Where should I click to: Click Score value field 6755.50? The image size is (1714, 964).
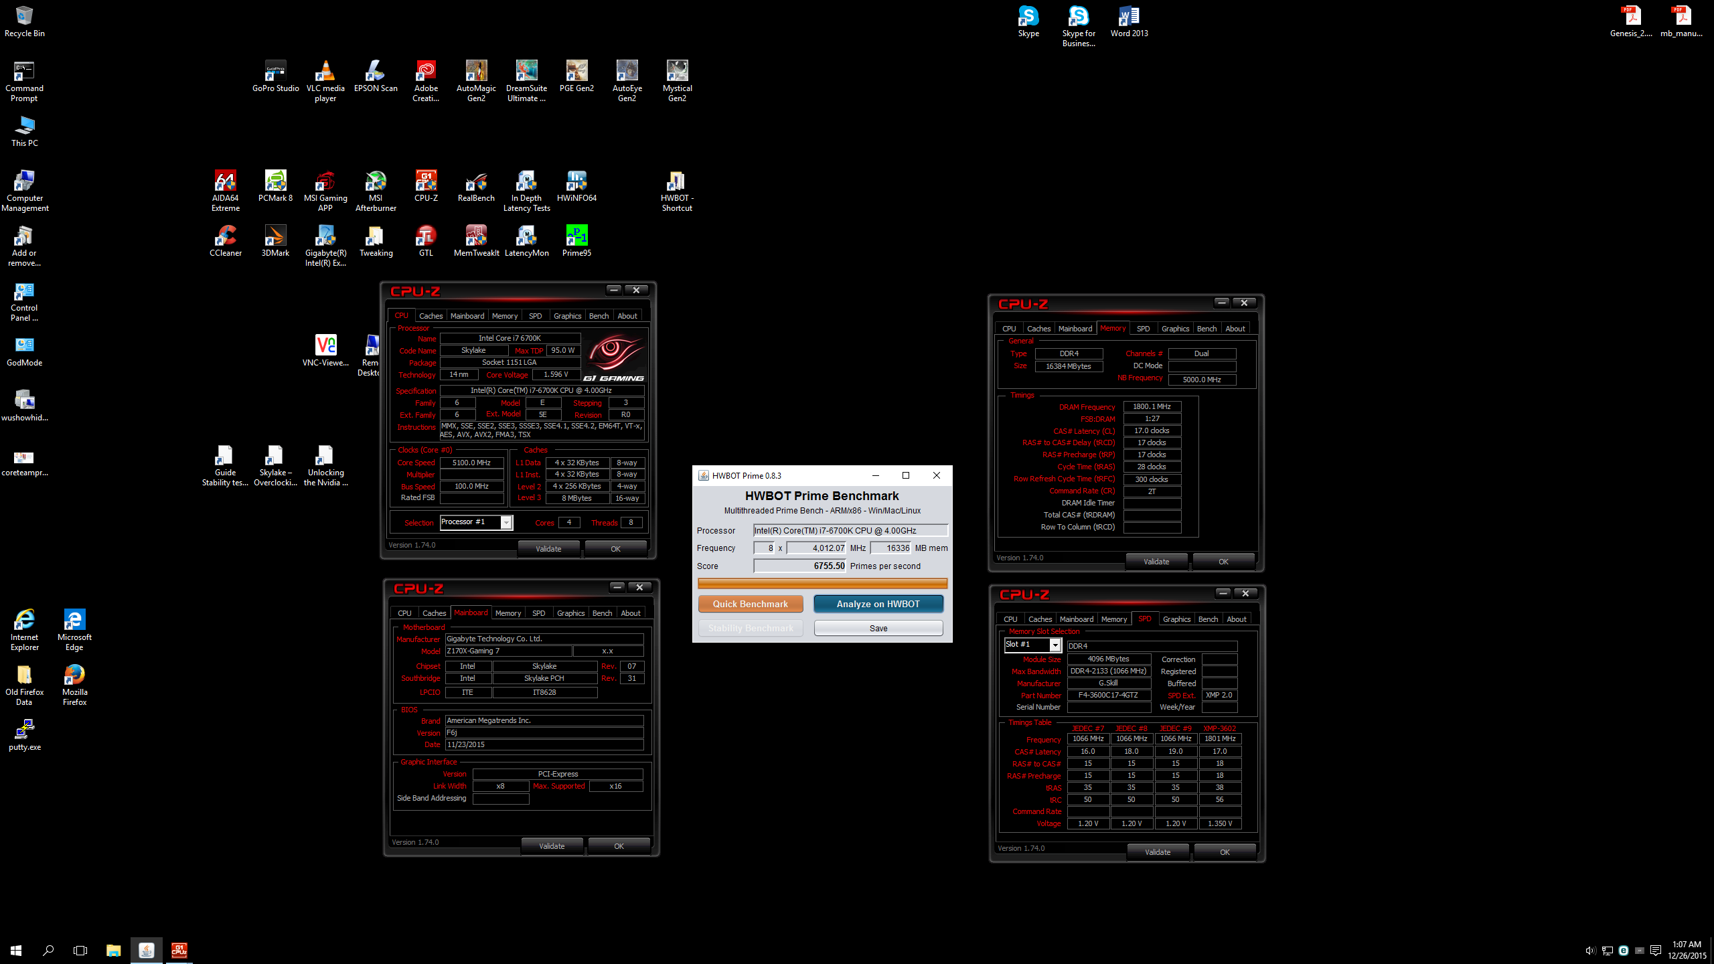point(800,566)
